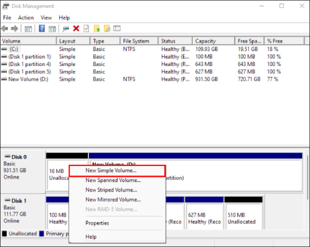Click the Show/Hide Console Tree icon

coord(28,28)
